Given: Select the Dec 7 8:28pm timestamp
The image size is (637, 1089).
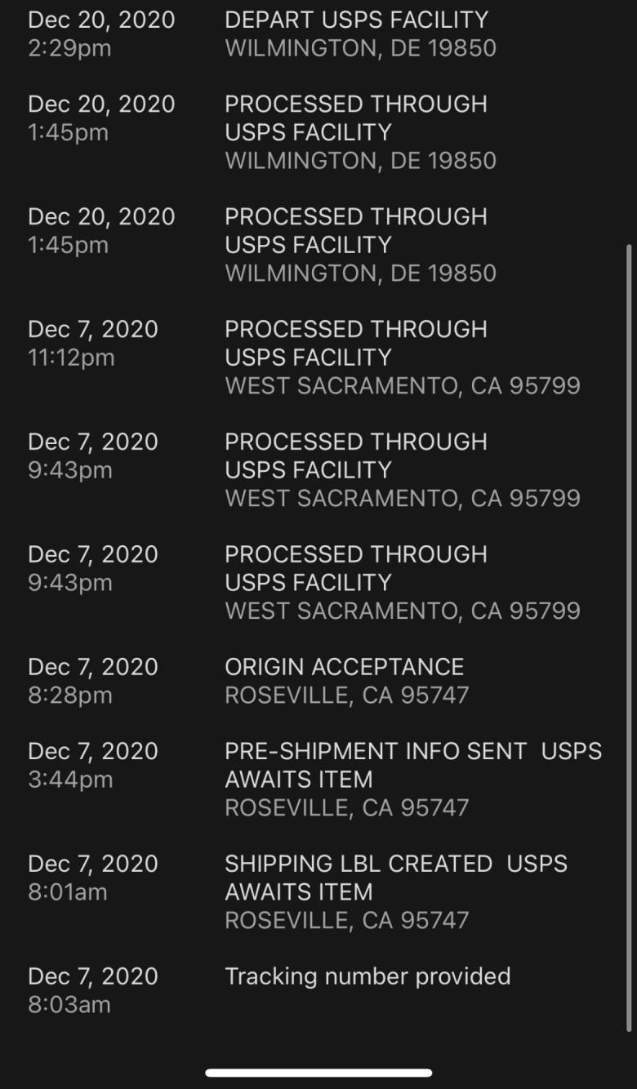Looking at the screenshot, I should click(93, 681).
